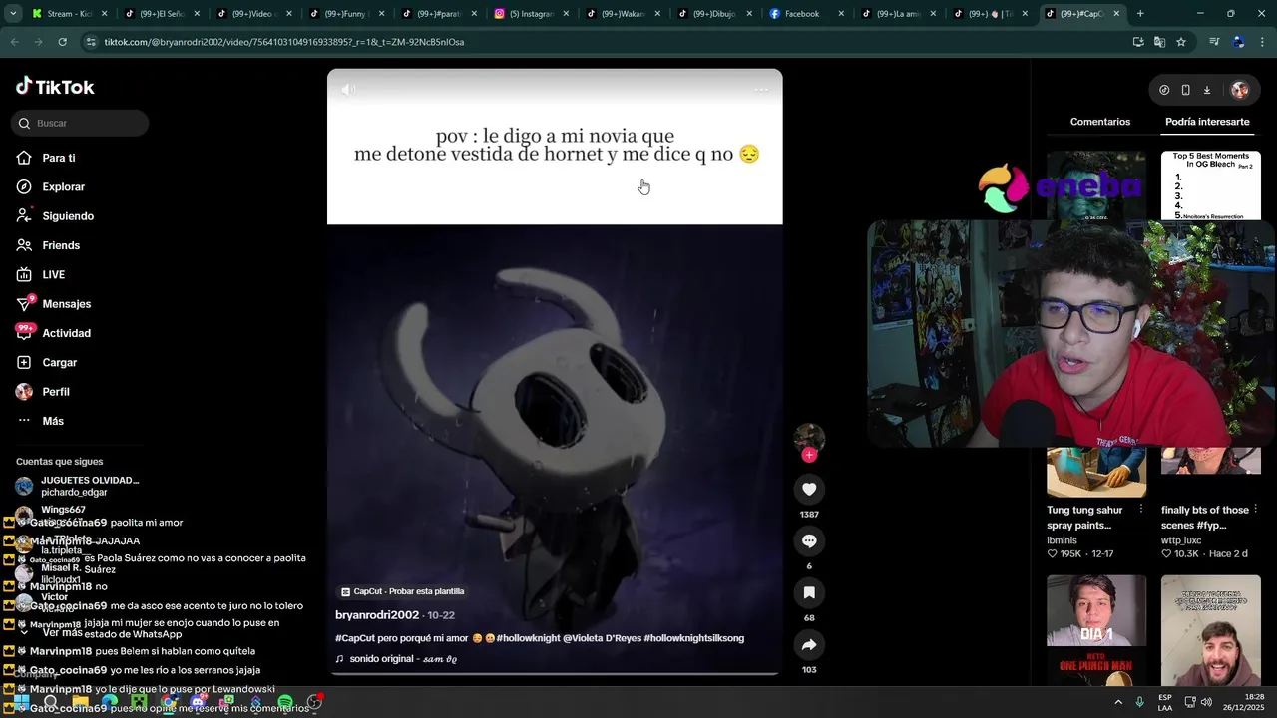Seek using the video progress bar
Viewport: 1277px width, 718px height.
coord(555,674)
